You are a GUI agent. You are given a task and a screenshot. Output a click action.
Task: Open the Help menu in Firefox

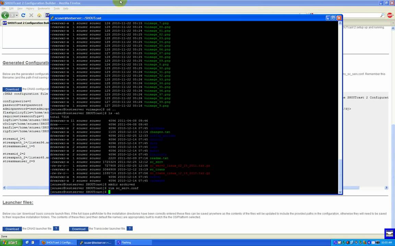coord(66,9)
